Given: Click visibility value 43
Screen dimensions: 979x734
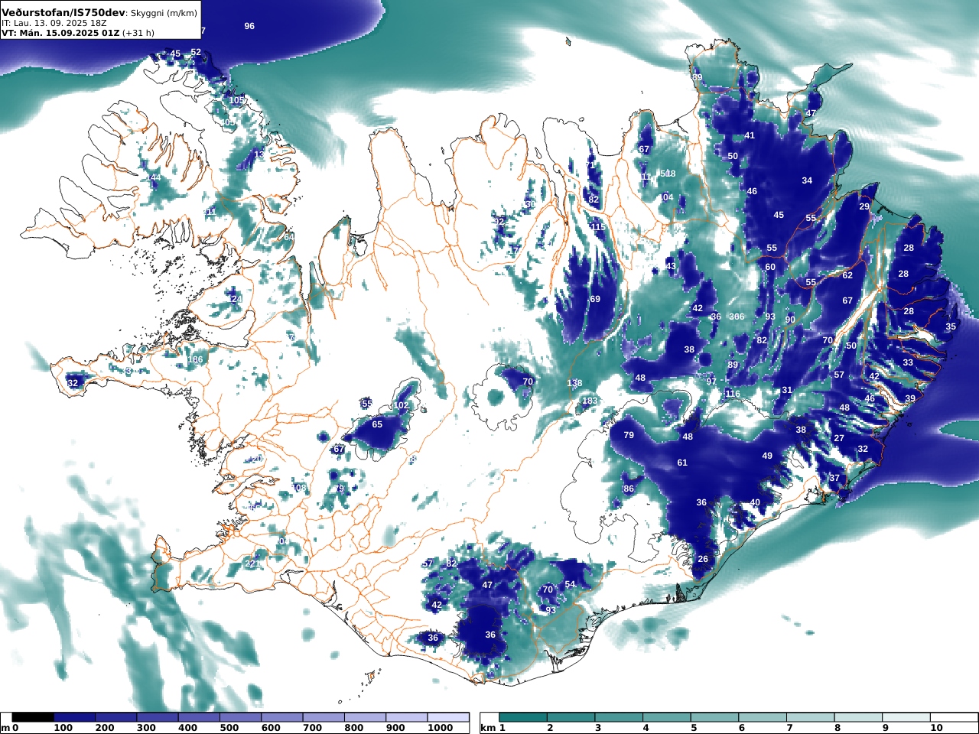Looking at the screenshot, I should [671, 266].
